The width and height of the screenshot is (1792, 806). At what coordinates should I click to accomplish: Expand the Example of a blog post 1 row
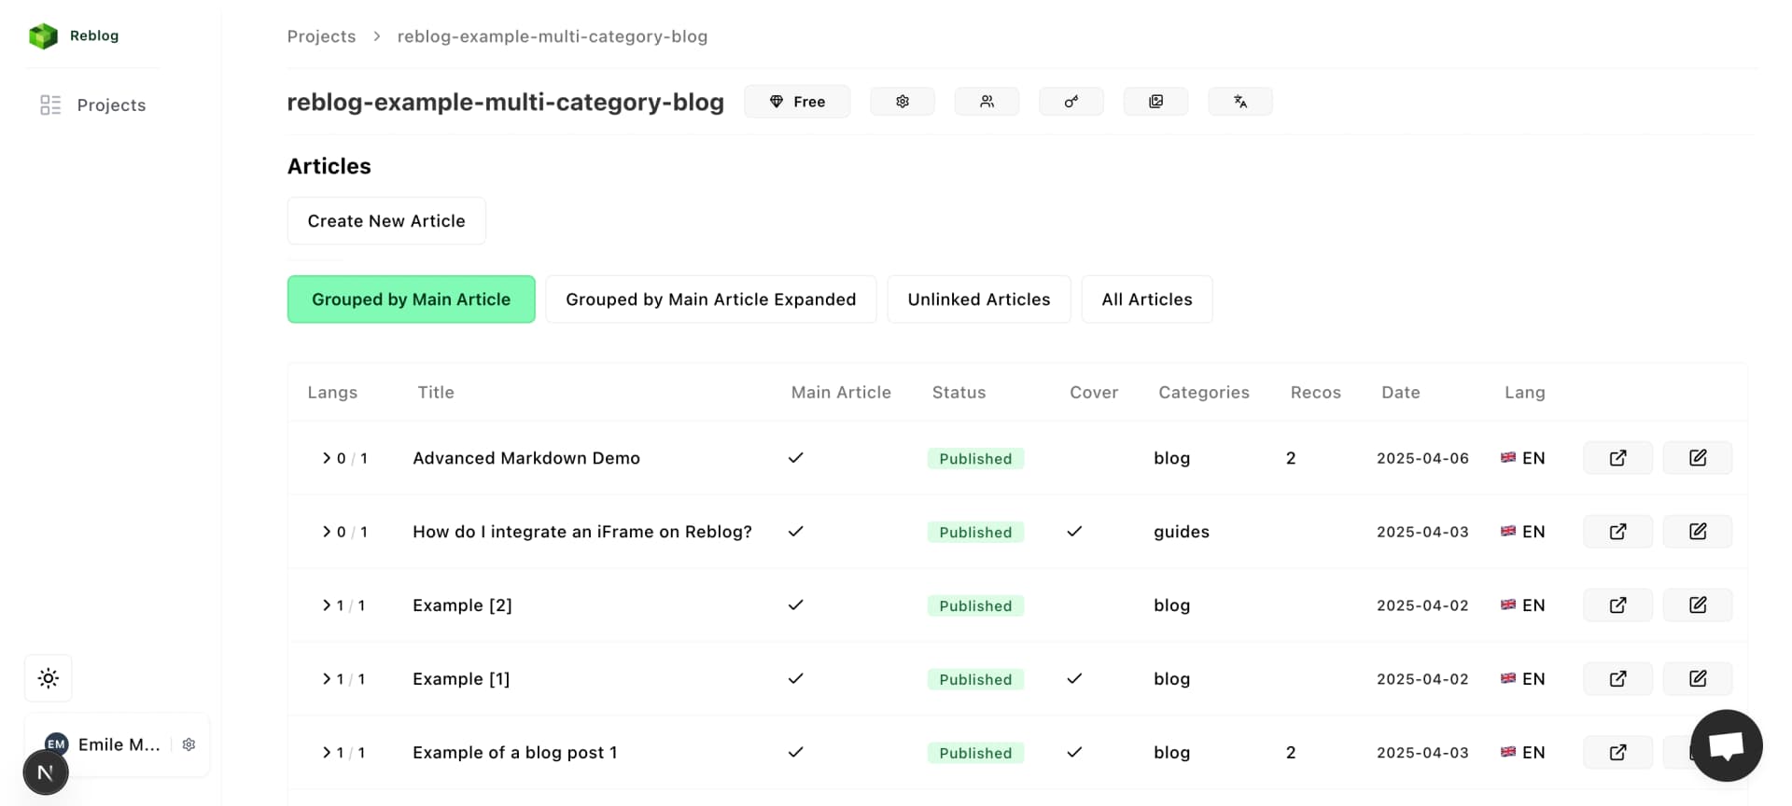[x=327, y=753]
